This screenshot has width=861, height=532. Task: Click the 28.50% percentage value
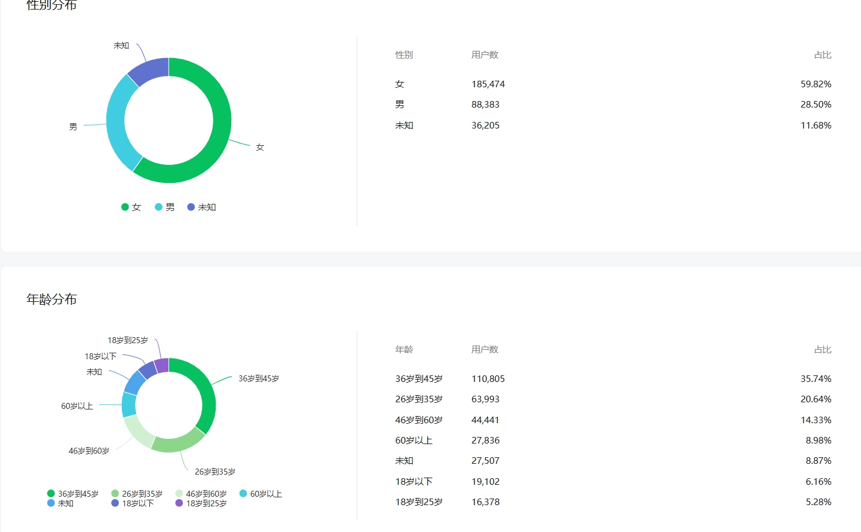[x=816, y=105]
